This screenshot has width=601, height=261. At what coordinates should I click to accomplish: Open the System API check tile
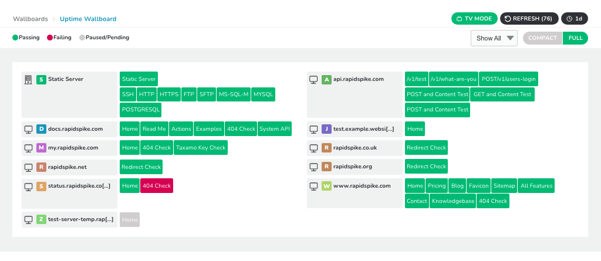[275, 129]
